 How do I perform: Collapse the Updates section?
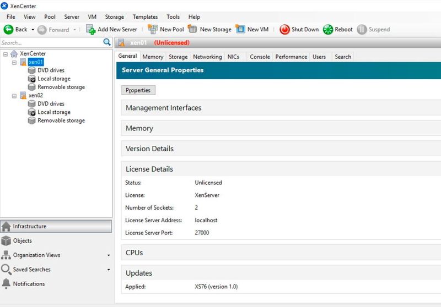[x=281, y=273]
